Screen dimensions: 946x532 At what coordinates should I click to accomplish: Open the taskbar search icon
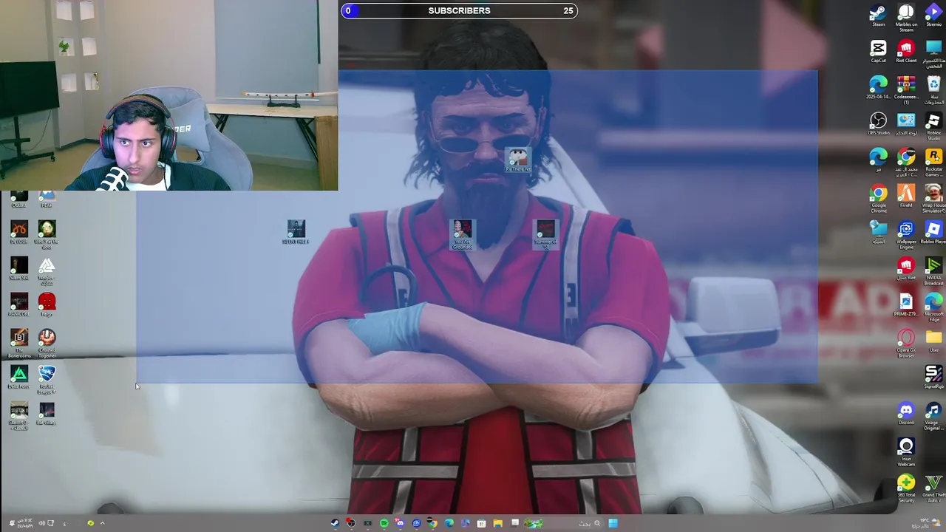point(597,523)
